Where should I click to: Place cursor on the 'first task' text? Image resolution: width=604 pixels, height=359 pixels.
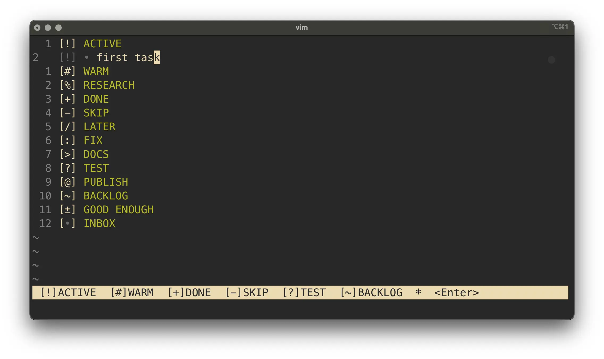(x=128, y=57)
